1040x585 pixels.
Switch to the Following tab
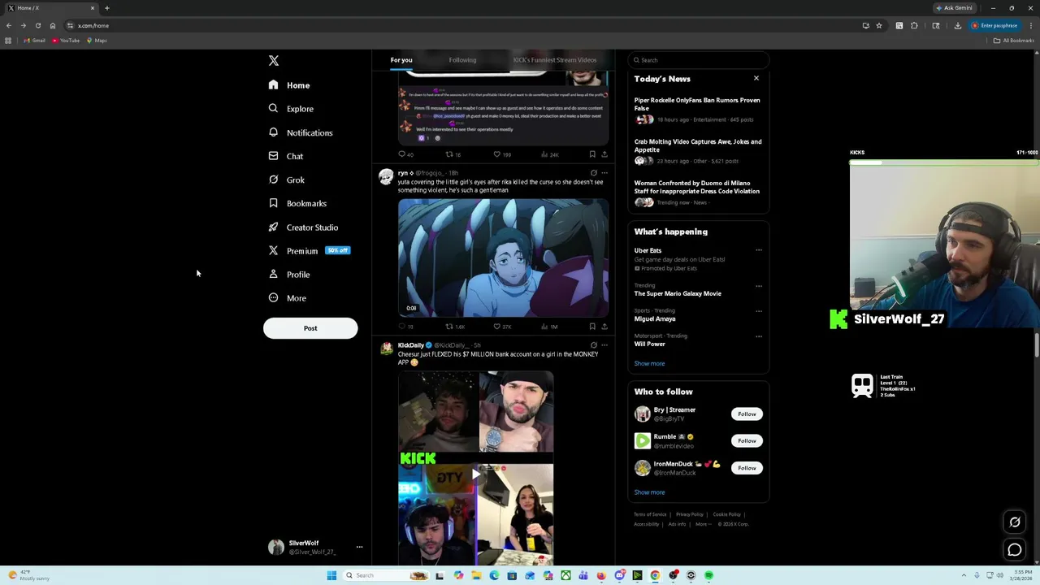pyautogui.click(x=462, y=60)
